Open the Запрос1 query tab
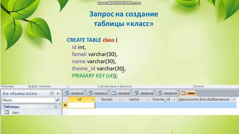 point(74,93)
